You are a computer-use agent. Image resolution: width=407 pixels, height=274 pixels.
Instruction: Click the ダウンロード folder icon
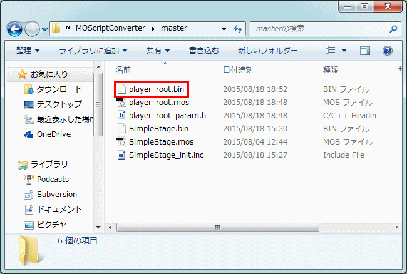click(x=29, y=89)
